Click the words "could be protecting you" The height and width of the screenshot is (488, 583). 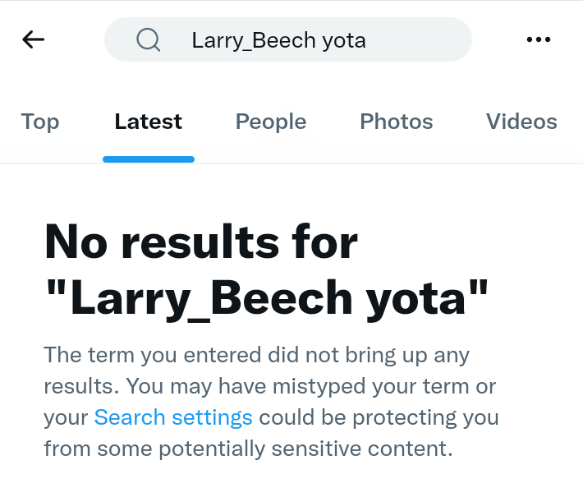pyautogui.click(x=379, y=417)
